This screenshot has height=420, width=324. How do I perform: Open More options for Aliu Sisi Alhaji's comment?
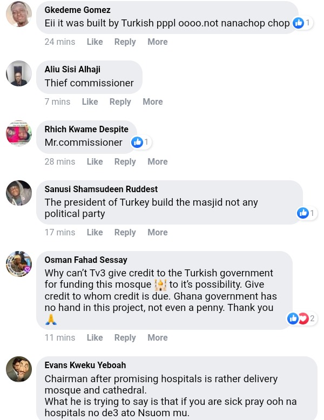click(x=153, y=102)
